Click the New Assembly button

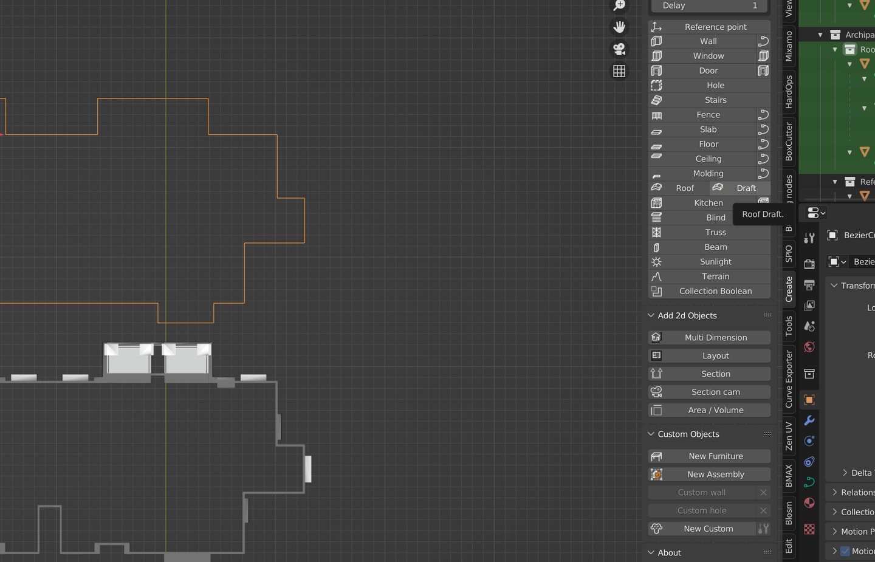click(709, 475)
